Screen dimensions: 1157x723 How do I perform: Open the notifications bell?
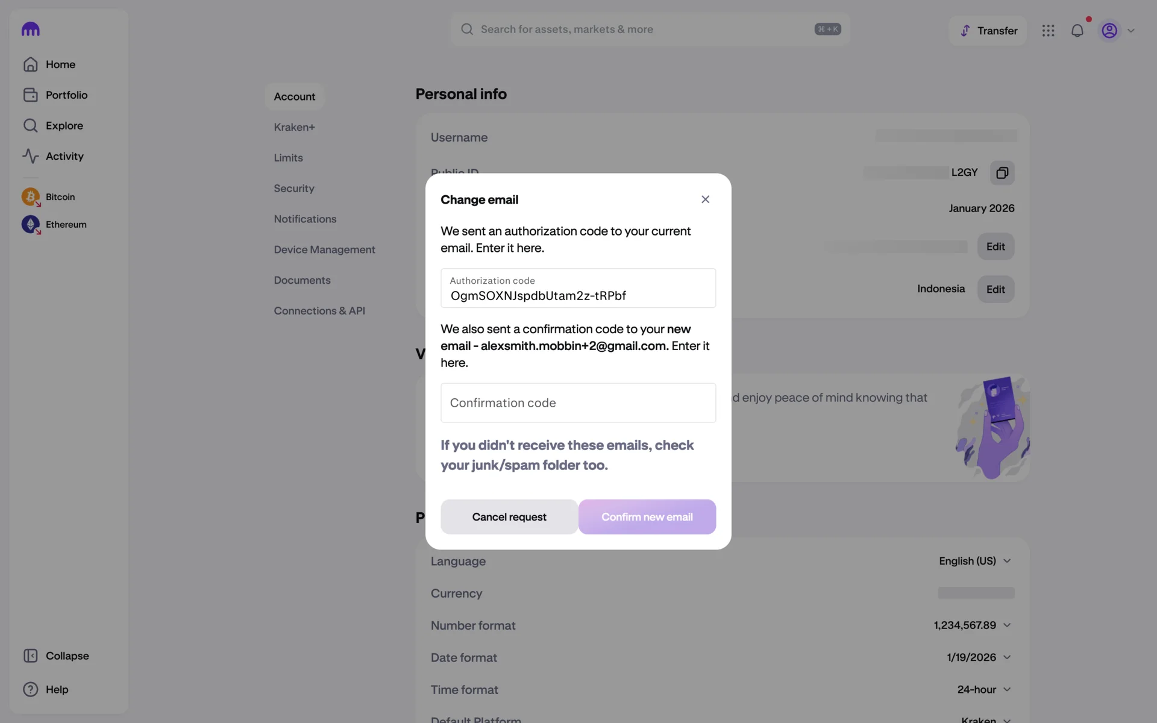tap(1077, 31)
